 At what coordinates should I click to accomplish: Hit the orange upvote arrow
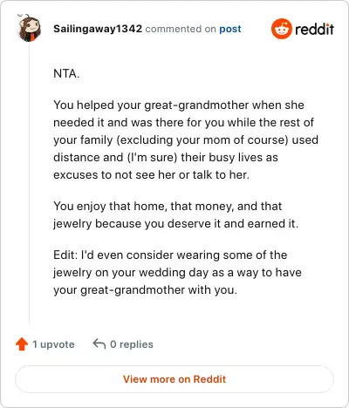click(x=22, y=344)
